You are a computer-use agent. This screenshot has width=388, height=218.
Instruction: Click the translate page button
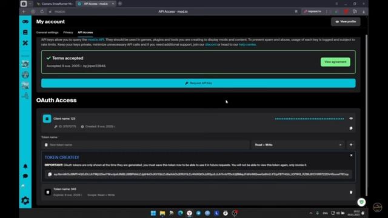(x=312, y=12)
